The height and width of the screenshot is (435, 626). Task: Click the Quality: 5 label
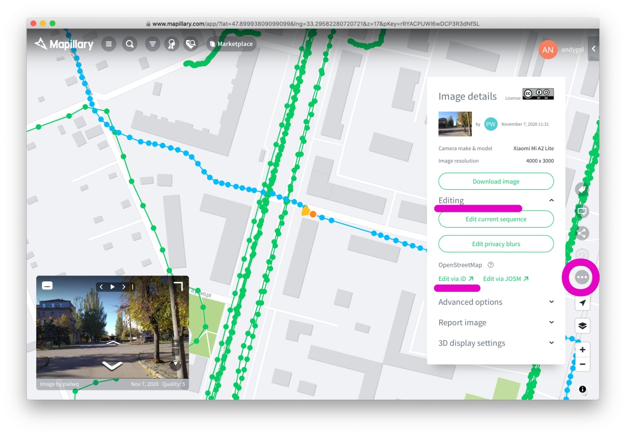click(x=174, y=384)
